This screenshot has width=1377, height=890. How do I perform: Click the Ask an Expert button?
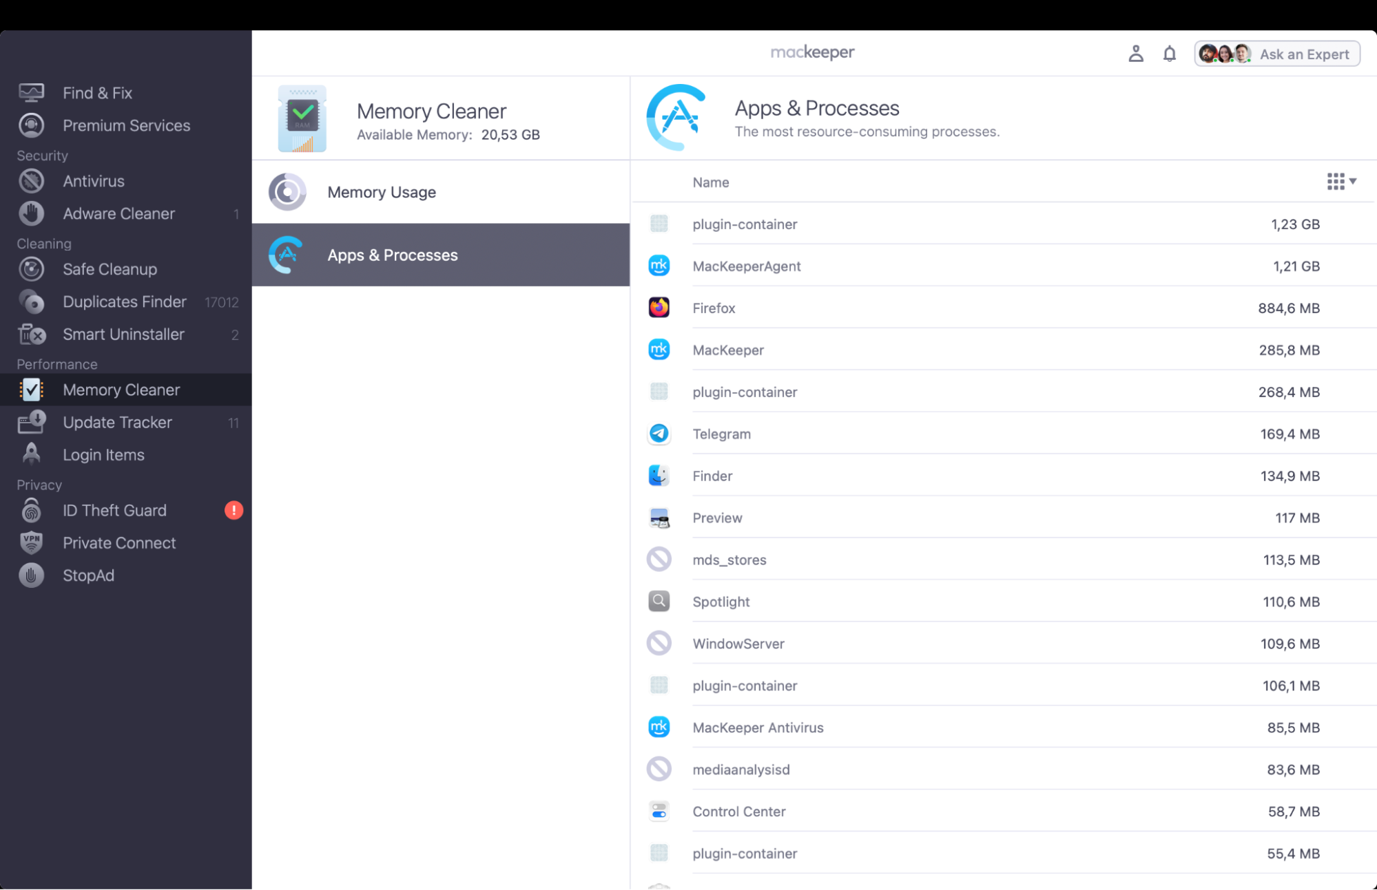1276,53
